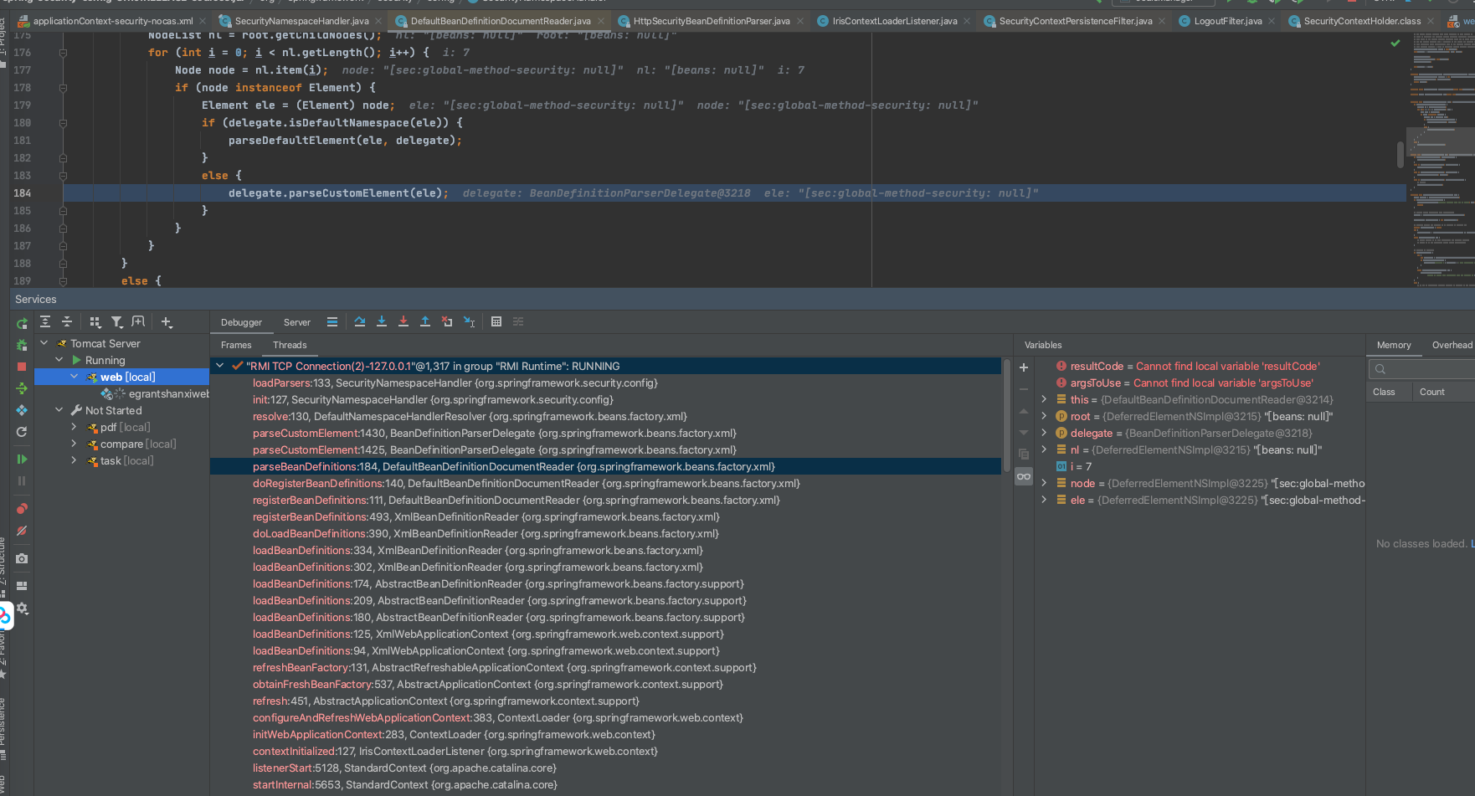The height and width of the screenshot is (796, 1475).
Task: Click the Step Over debugger icon
Action: [360, 321]
